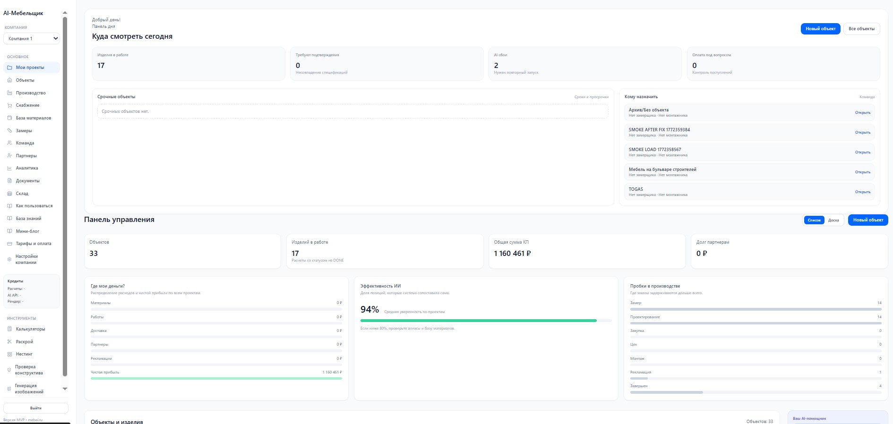The image size is (893, 424).
Task: Switch view to Доска mode
Action: (x=833, y=220)
